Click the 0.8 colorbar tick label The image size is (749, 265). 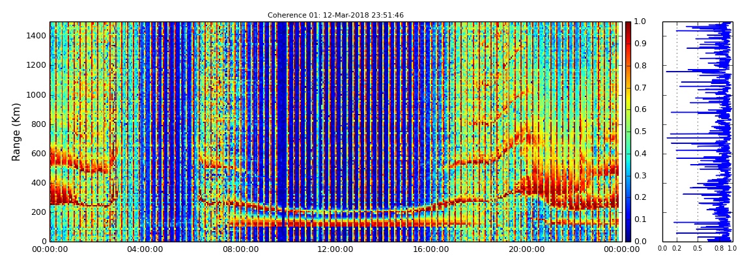(x=639, y=66)
